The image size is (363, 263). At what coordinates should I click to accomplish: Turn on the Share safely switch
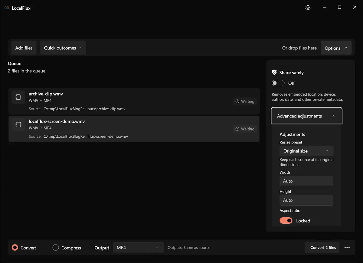pos(278,83)
